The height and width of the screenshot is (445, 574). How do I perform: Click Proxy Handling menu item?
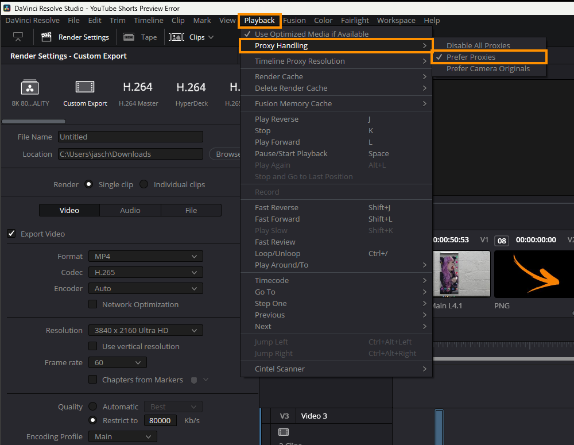(336, 46)
